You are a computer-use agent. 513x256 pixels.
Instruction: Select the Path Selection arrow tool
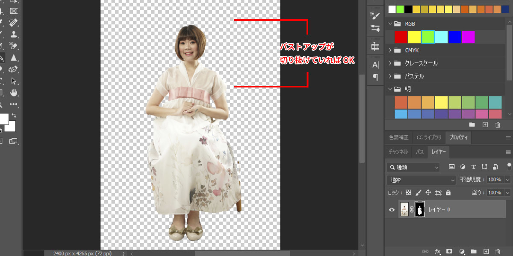[x=14, y=80]
